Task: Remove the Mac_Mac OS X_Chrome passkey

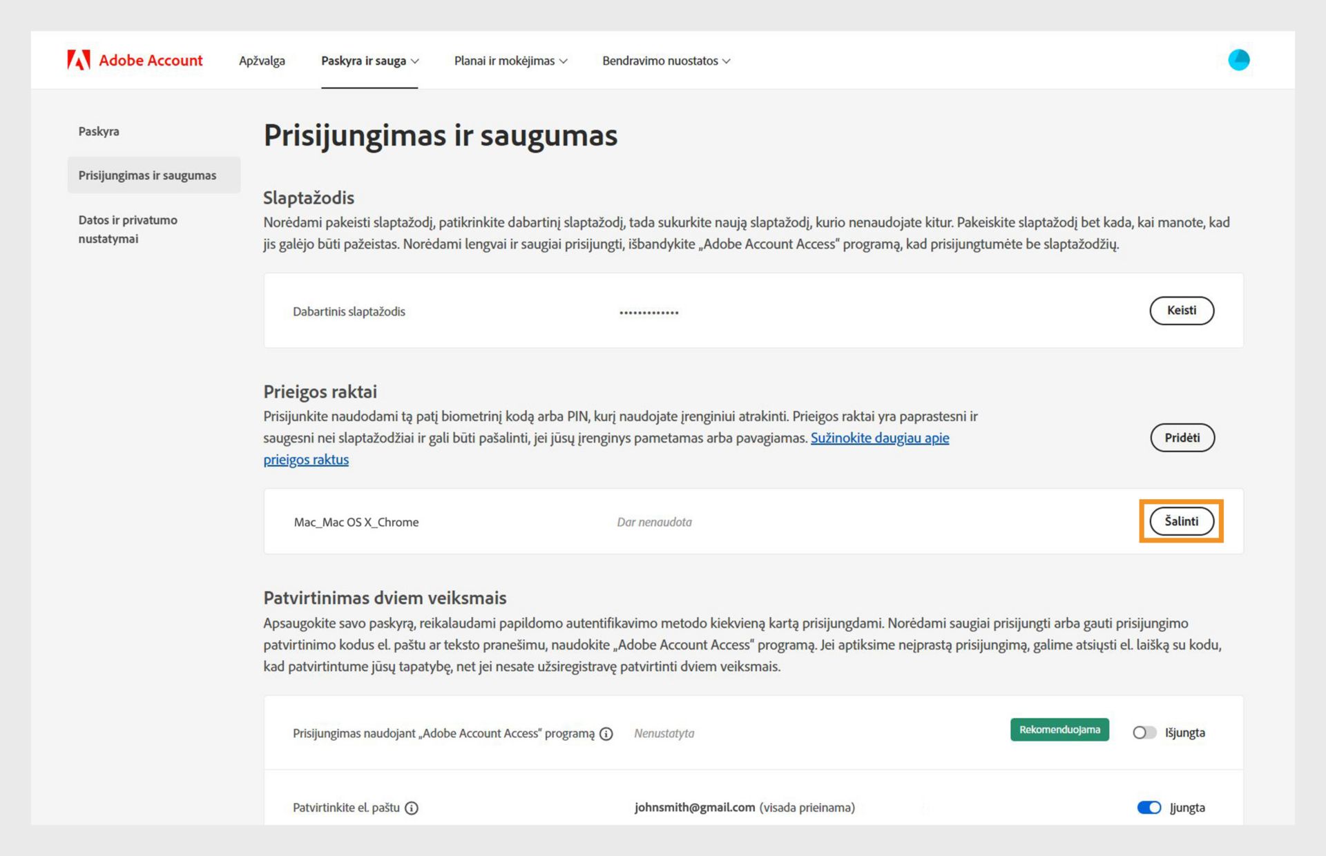Action: (x=1181, y=521)
